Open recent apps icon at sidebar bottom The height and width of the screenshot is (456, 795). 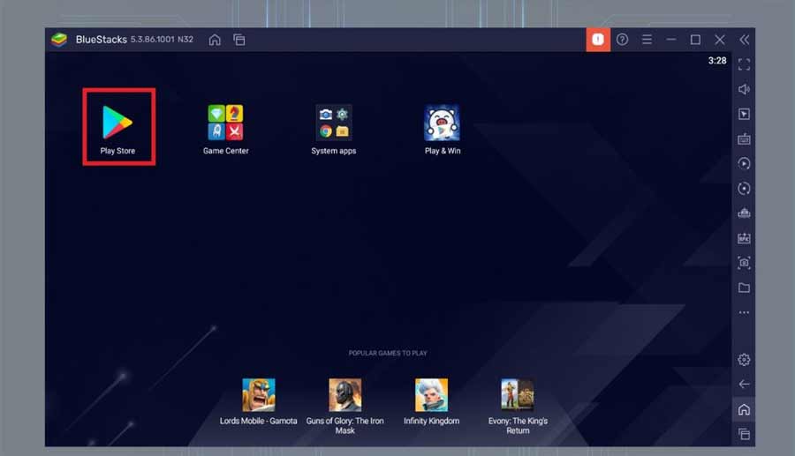pyautogui.click(x=744, y=434)
